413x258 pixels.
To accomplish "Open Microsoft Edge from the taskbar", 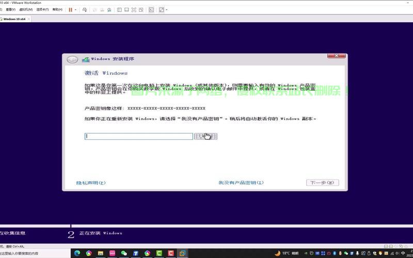I will (77, 253).
